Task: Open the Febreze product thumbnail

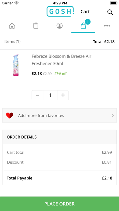Action: coord(16,65)
